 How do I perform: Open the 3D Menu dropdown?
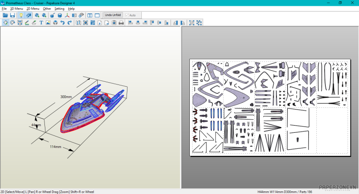click(x=17, y=8)
